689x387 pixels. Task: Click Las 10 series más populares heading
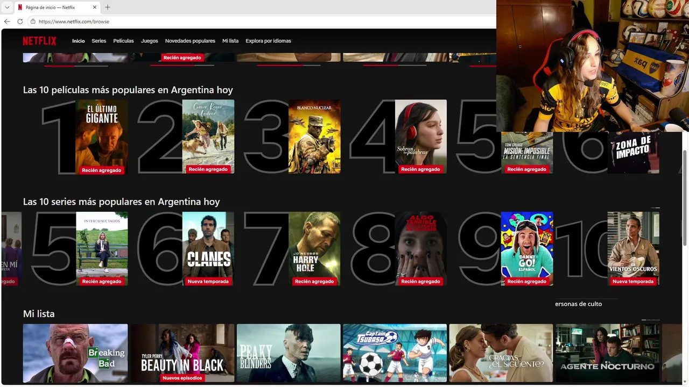[x=122, y=202]
